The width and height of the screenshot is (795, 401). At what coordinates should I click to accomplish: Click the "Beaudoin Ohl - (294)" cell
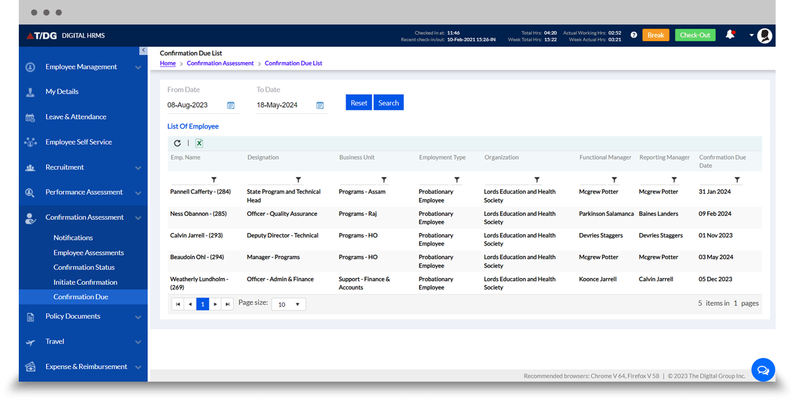[197, 257]
